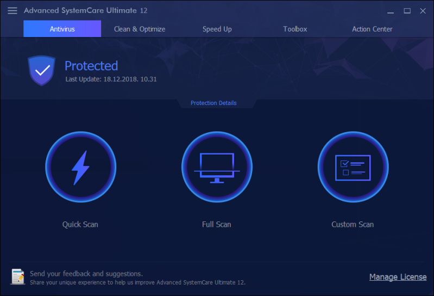This screenshot has height=296, width=434.
Task: Click the Full Scan label
Action: click(x=217, y=224)
